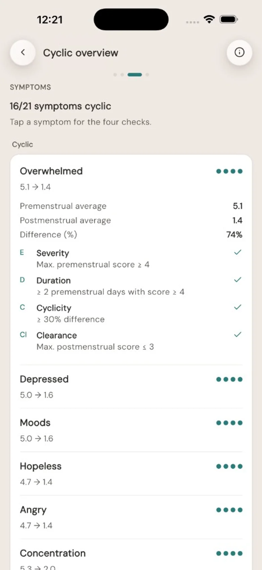Viewport: 262px width, 570px height.
Task: Expand the Hopeless symptom row
Action: [x=131, y=474]
